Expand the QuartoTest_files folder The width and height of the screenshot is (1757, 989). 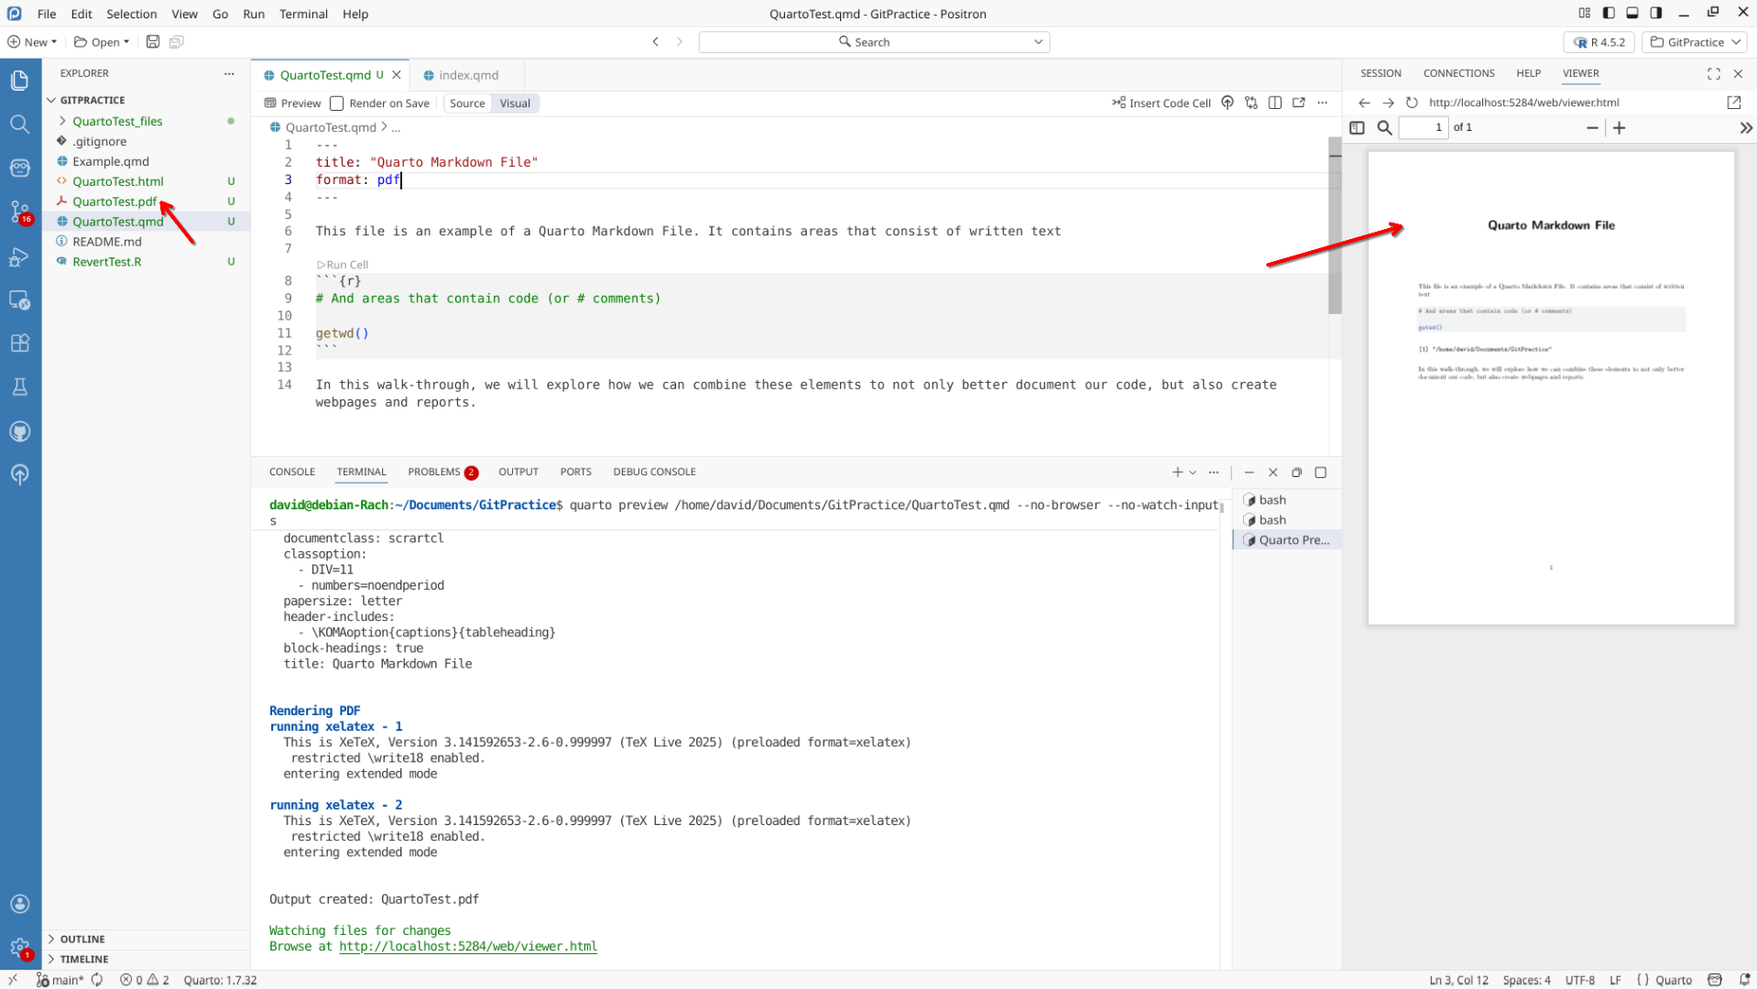tap(117, 121)
